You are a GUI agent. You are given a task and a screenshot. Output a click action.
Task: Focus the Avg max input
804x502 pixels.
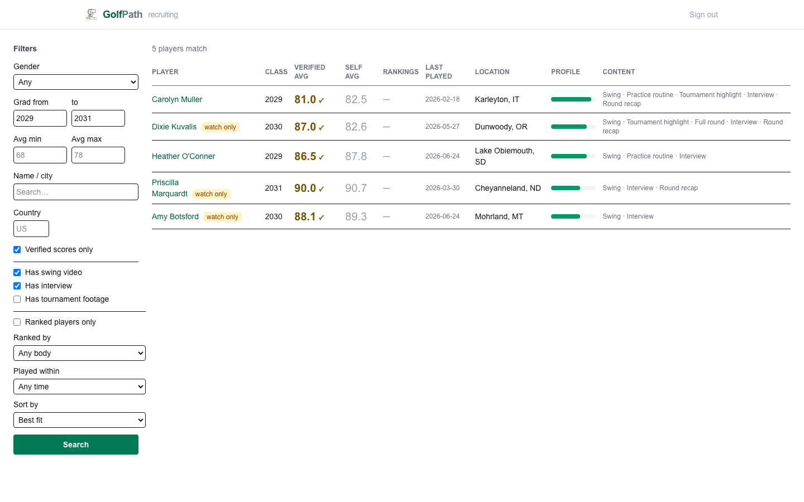[98, 155]
